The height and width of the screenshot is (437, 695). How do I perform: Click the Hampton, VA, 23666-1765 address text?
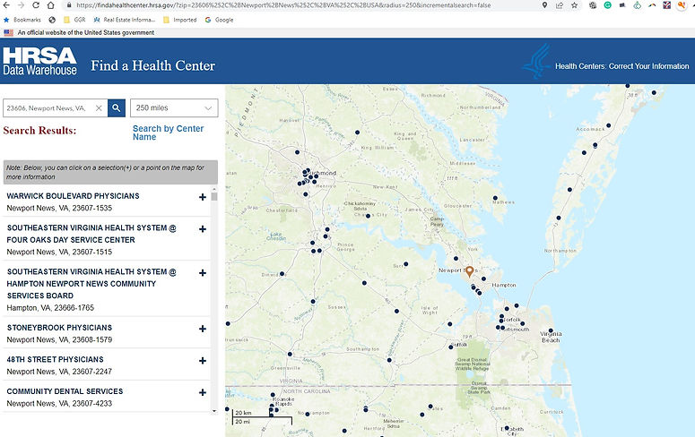(x=50, y=308)
